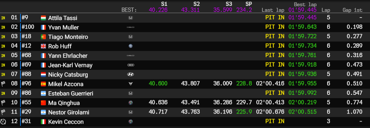This screenshot has width=370, height=128.
Task: Click the purple best S2 time 43.311
Action: [x=190, y=10]
